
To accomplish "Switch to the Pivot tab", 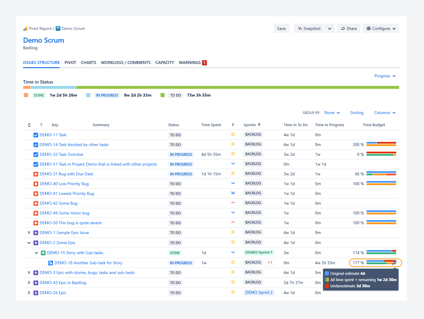I will [70, 62].
